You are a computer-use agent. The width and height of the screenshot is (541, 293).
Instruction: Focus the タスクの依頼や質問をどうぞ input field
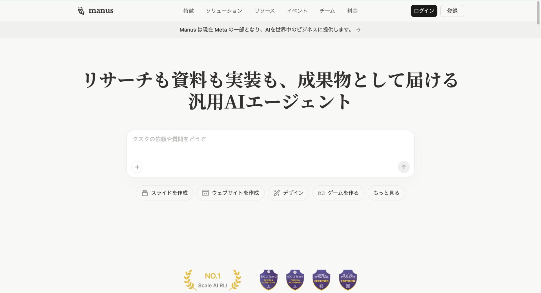coord(270,139)
